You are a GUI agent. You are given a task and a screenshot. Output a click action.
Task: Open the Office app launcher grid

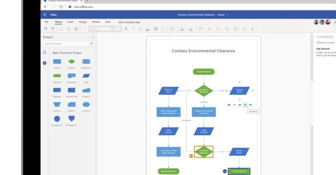[x=45, y=15]
